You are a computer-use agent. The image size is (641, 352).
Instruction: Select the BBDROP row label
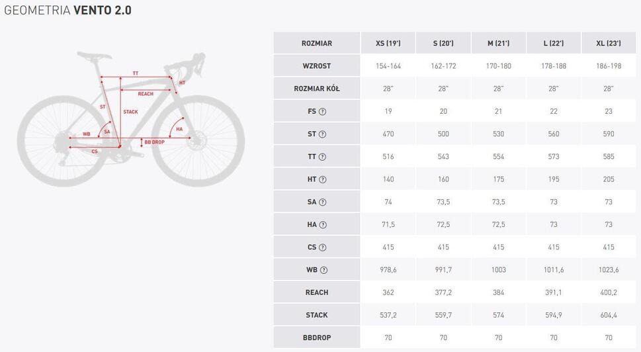[317, 337]
